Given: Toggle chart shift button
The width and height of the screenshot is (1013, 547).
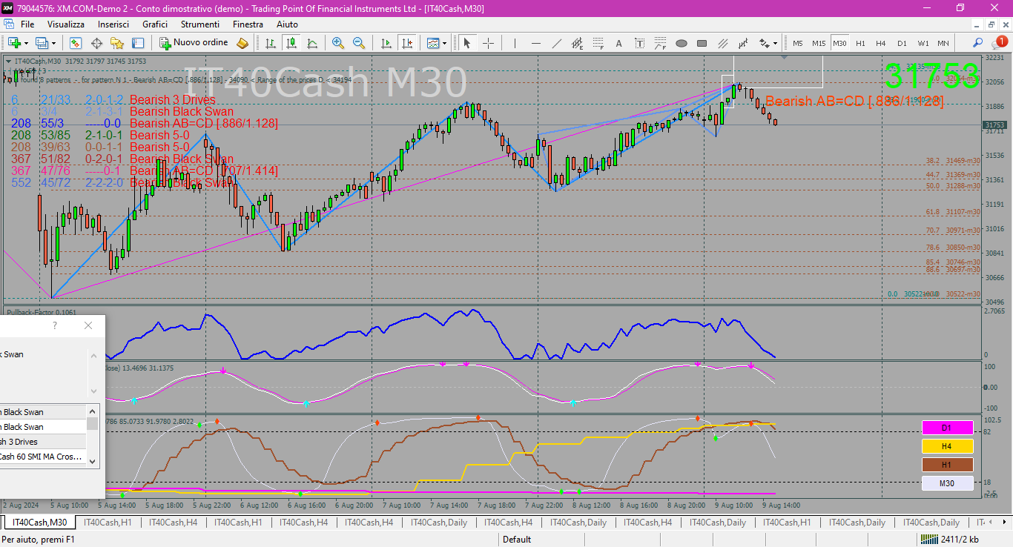Looking at the screenshot, I should click(x=406, y=43).
